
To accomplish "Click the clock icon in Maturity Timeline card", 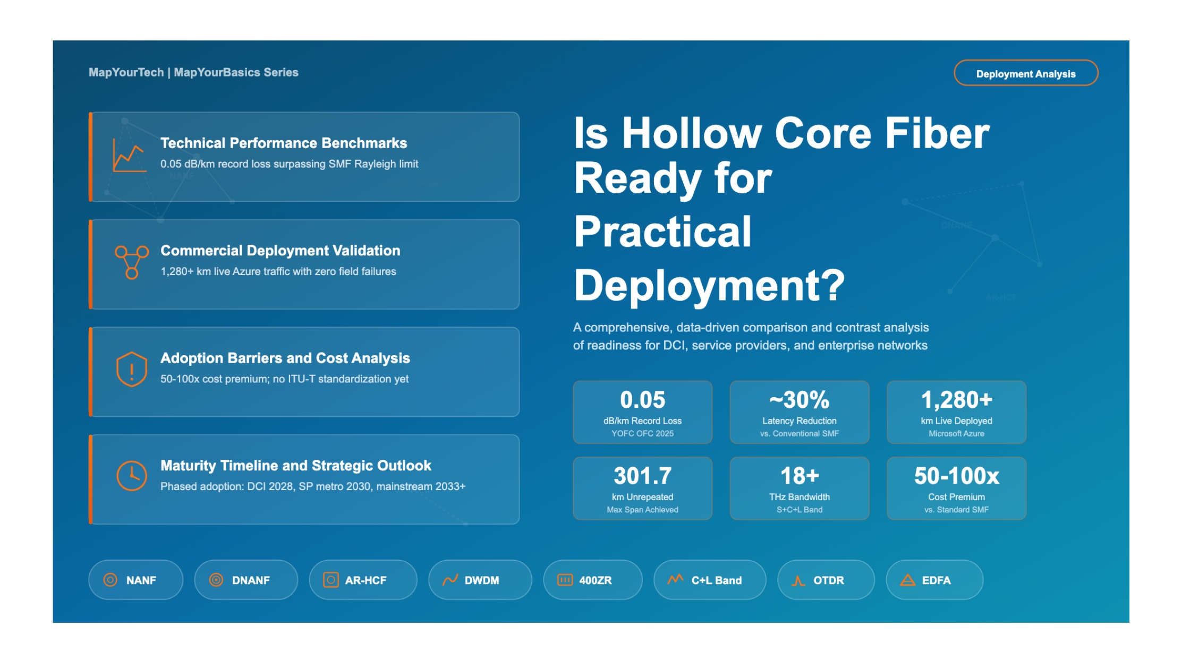I will 131,476.
